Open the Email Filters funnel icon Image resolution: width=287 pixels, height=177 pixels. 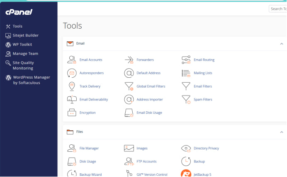186,86
